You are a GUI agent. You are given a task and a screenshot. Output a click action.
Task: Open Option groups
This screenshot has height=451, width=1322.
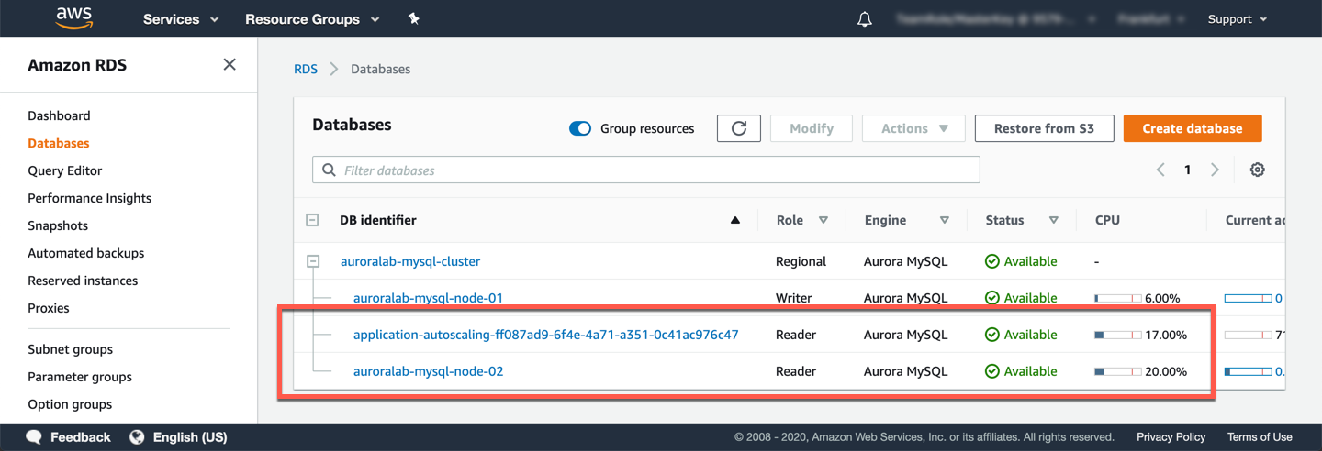(70, 404)
